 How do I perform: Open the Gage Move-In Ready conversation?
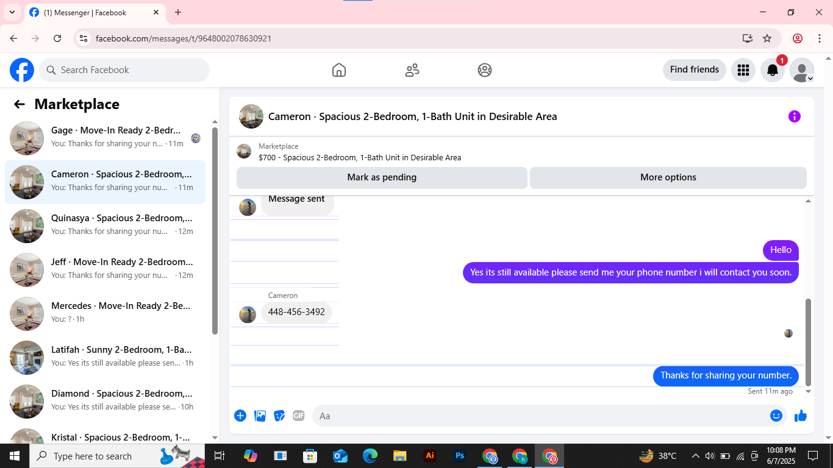105,138
